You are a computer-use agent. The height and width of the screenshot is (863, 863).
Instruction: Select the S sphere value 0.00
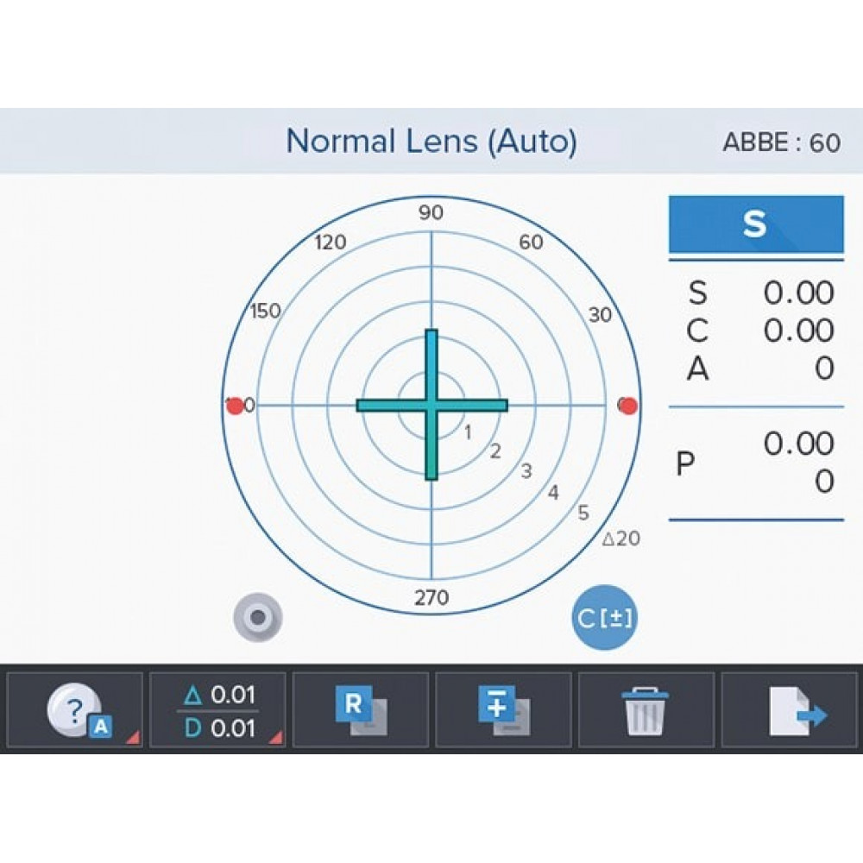coord(798,293)
